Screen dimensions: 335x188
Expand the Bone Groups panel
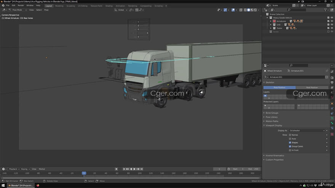(272, 113)
